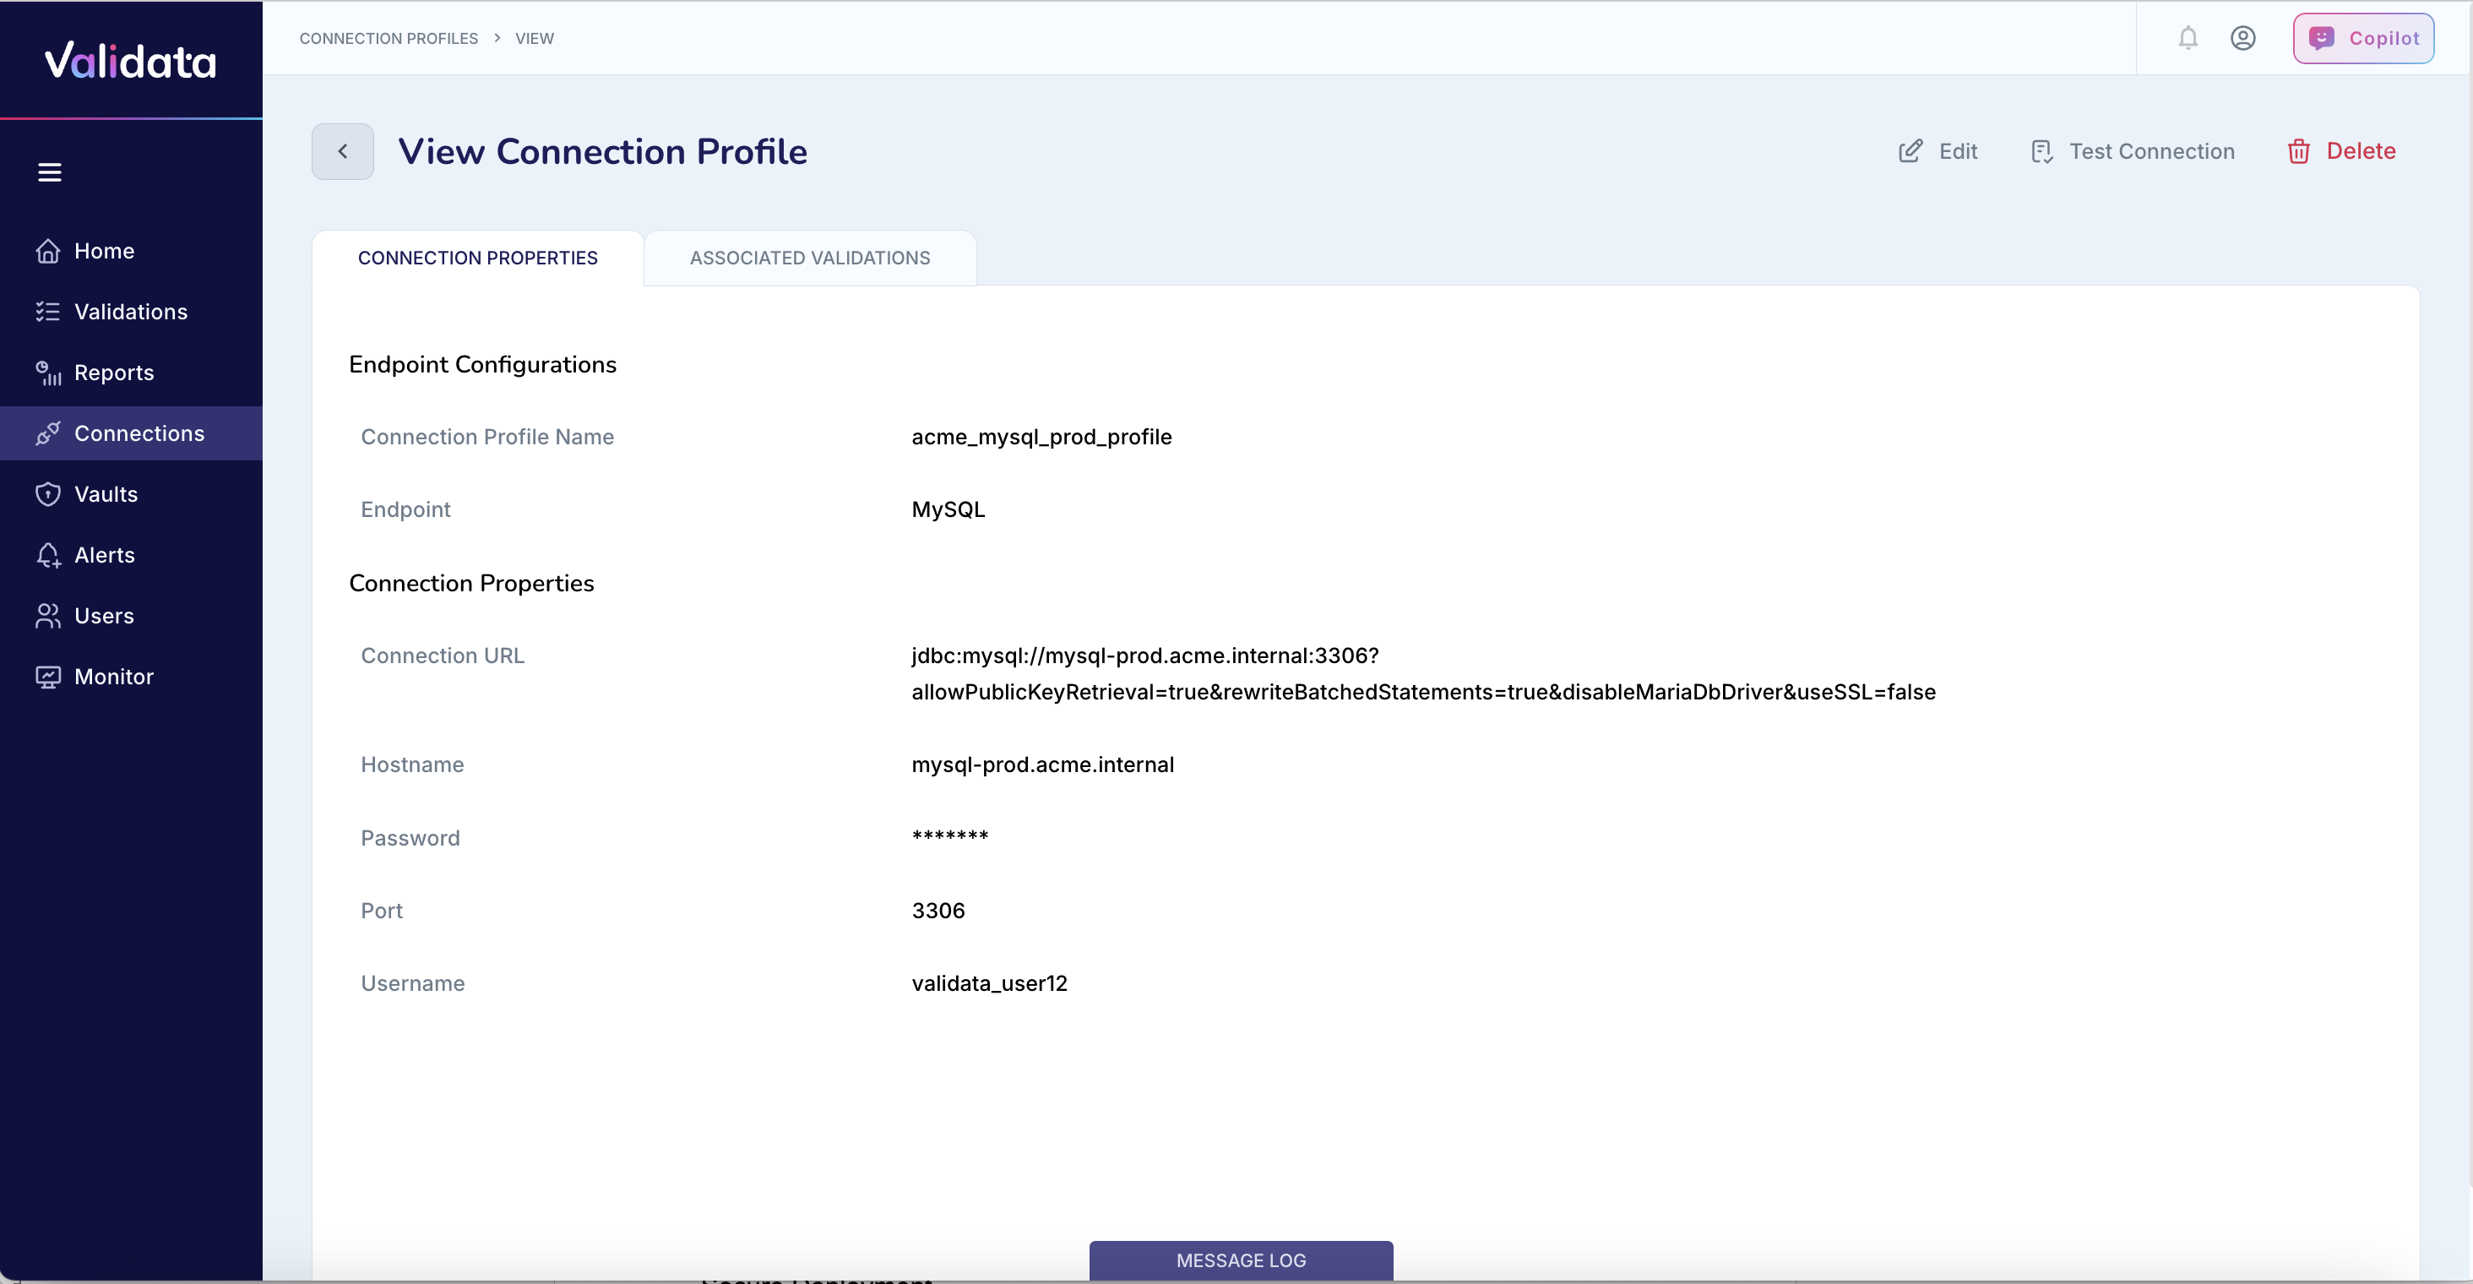Open the notifications bell in the top bar
This screenshot has width=2473, height=1284.
[2188, 37]
